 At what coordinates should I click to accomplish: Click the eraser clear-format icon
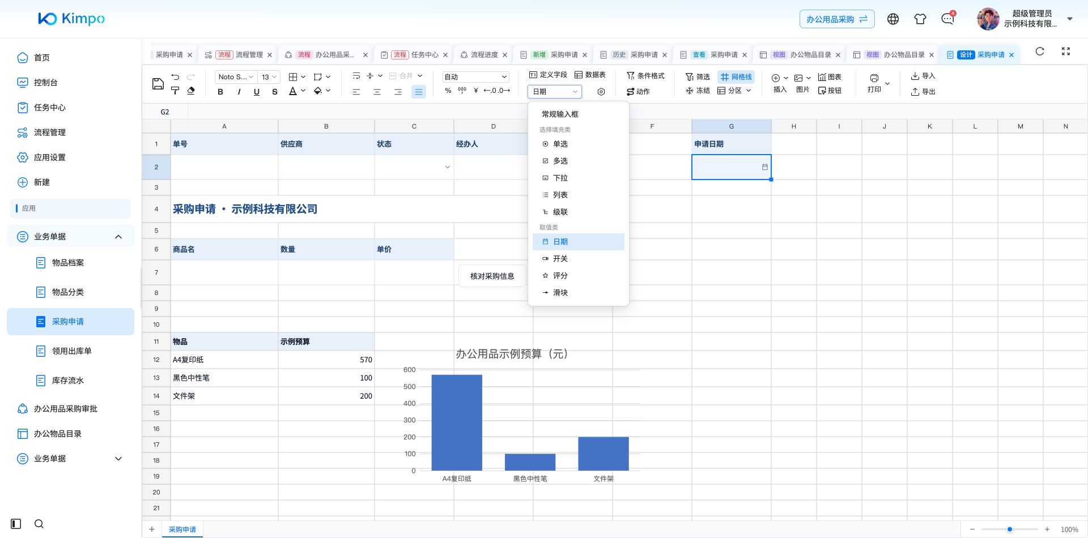coord(191,91)
